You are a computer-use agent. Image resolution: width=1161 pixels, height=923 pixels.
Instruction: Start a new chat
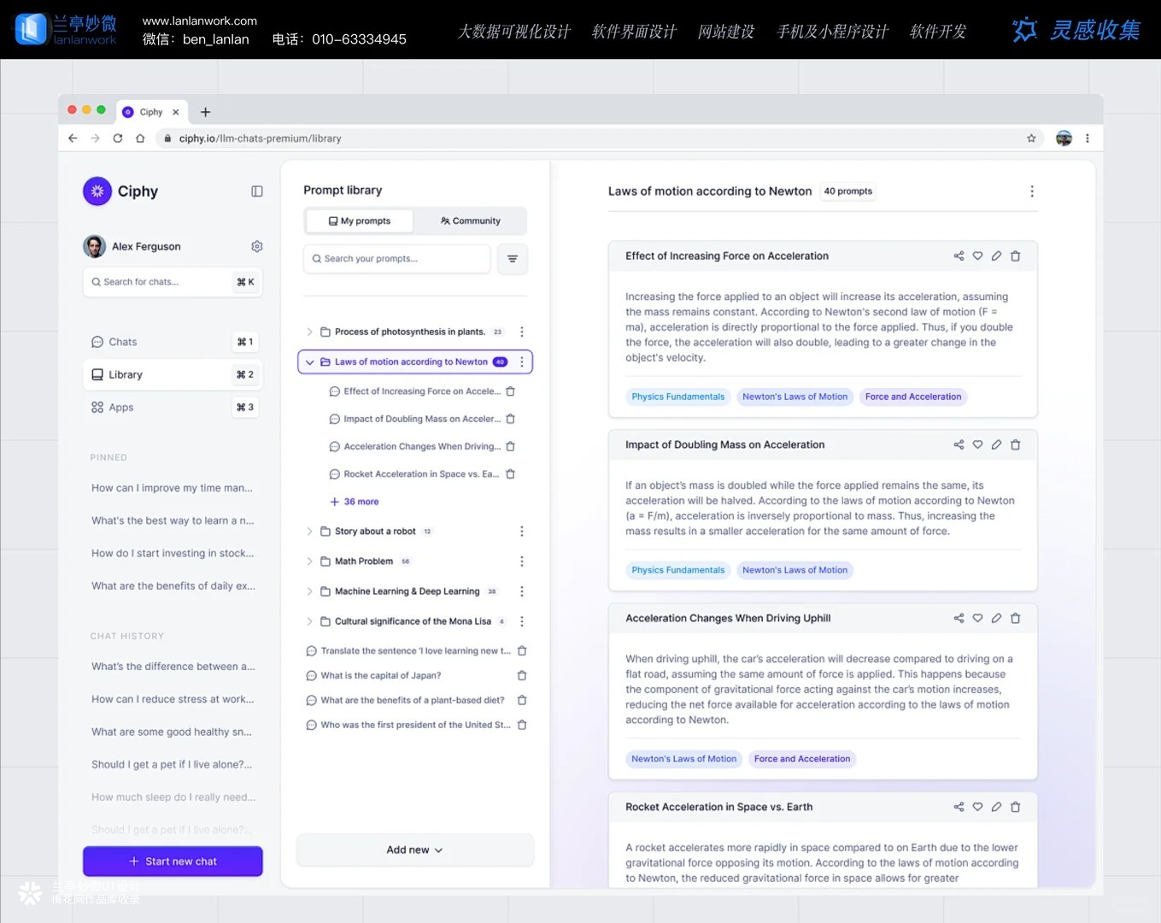click(x=173, y=861)
